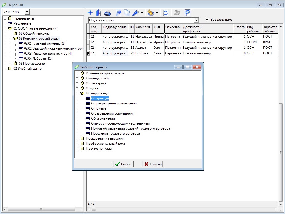Click the folder icon beside Отпуска
Viewport: 285px width, 214px height.
(x=82, y=88)
